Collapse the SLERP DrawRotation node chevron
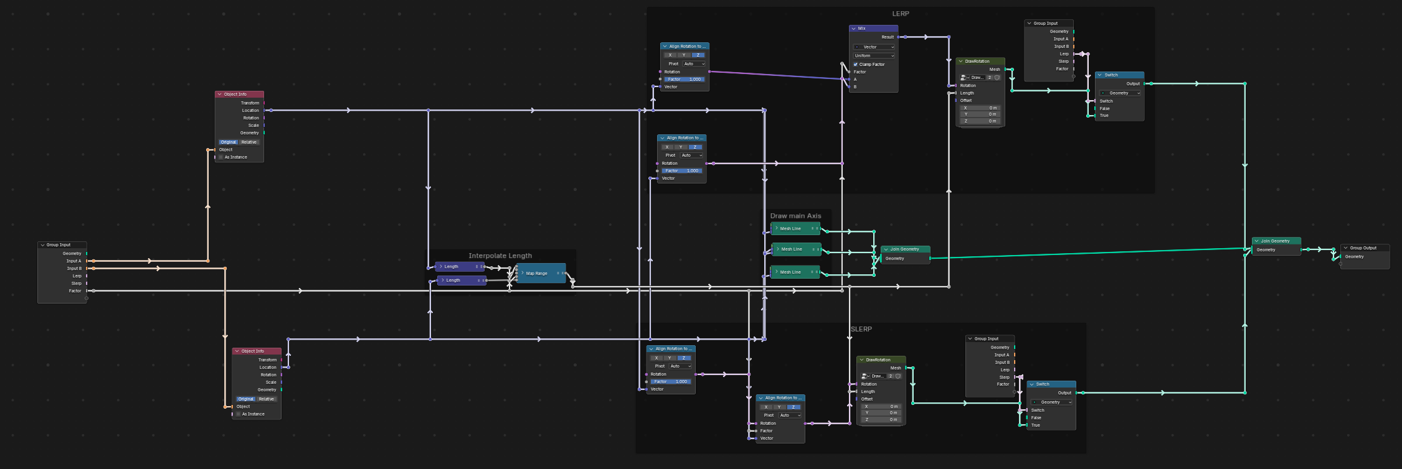 coord(861,360)
